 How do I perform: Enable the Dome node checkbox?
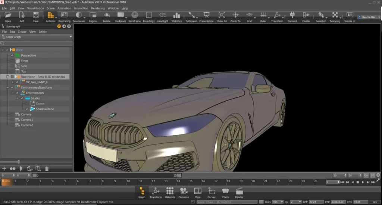[x=27, y=103]
